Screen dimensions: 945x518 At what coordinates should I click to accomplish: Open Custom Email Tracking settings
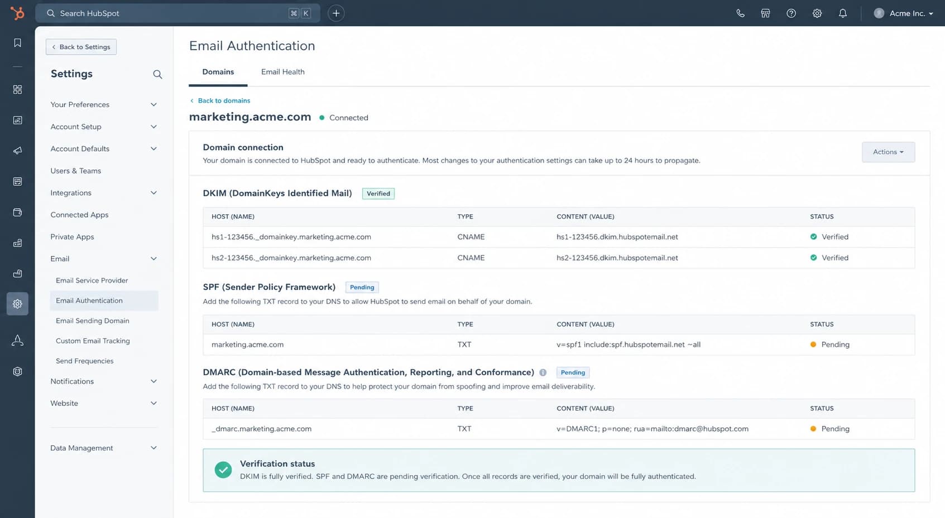(93, 341)
